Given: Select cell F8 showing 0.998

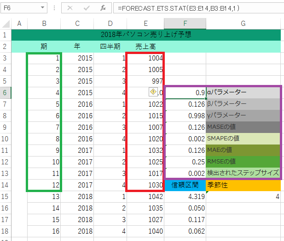Looking at the screenshot, I should pyautogui.click(x=185, y=116).
